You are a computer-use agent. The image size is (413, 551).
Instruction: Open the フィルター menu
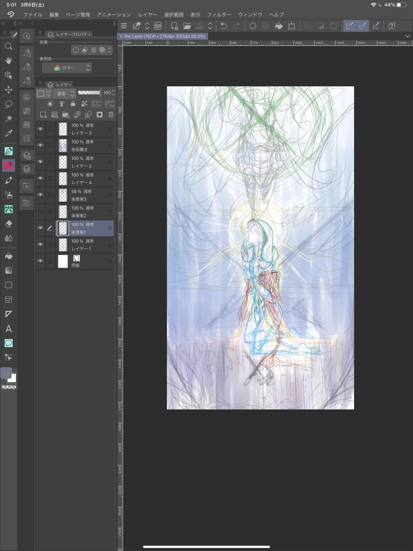click(x=219, y=14)
